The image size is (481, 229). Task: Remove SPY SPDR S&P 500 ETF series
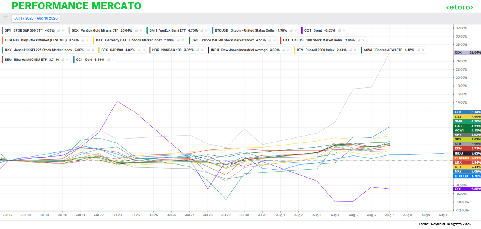tap(63, 30)
